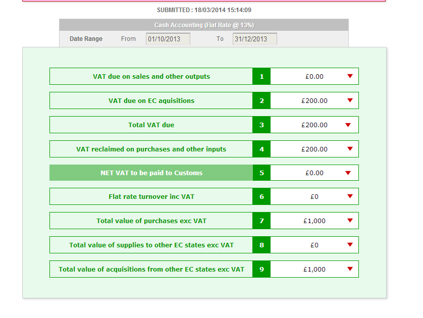The width and height of the screenshot is (423, 318).
Task: Click the To date field 31/12/2013
Action: coord(255,39)
